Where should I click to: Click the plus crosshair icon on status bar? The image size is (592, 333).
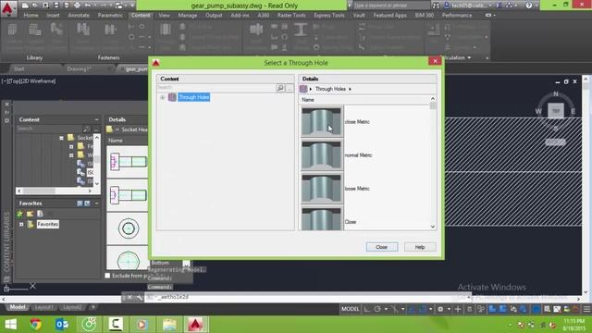tap(458, 309)
